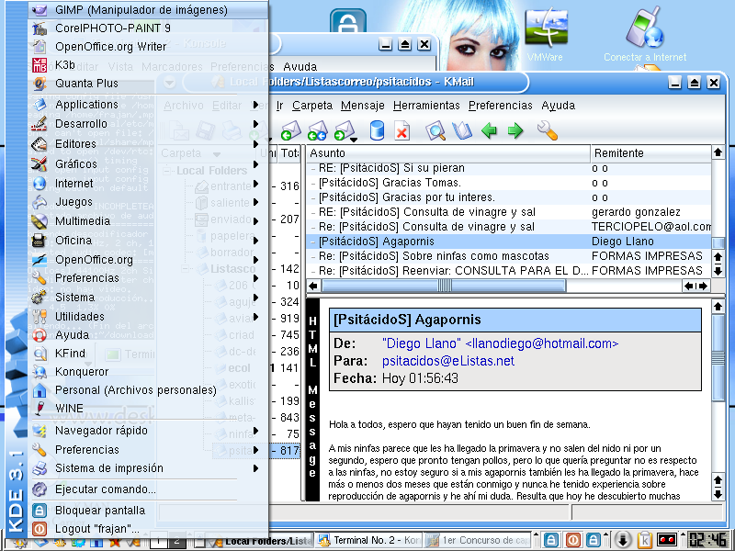
Task: Open Navegador rápido submenu
Action: pos(148,431)
